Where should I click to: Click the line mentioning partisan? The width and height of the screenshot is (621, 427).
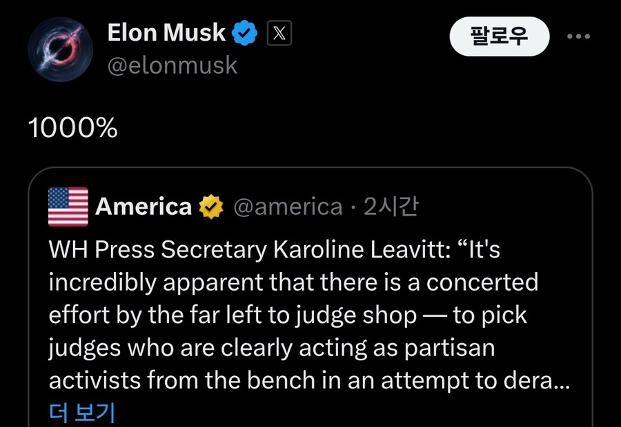(x=272, y=348)
